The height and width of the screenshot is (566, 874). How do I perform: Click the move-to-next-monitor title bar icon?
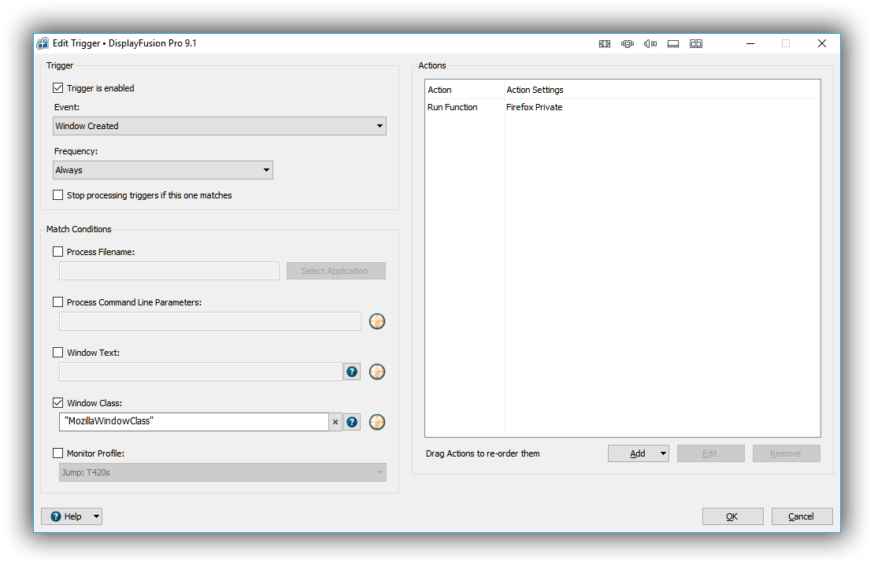[628, 44]
